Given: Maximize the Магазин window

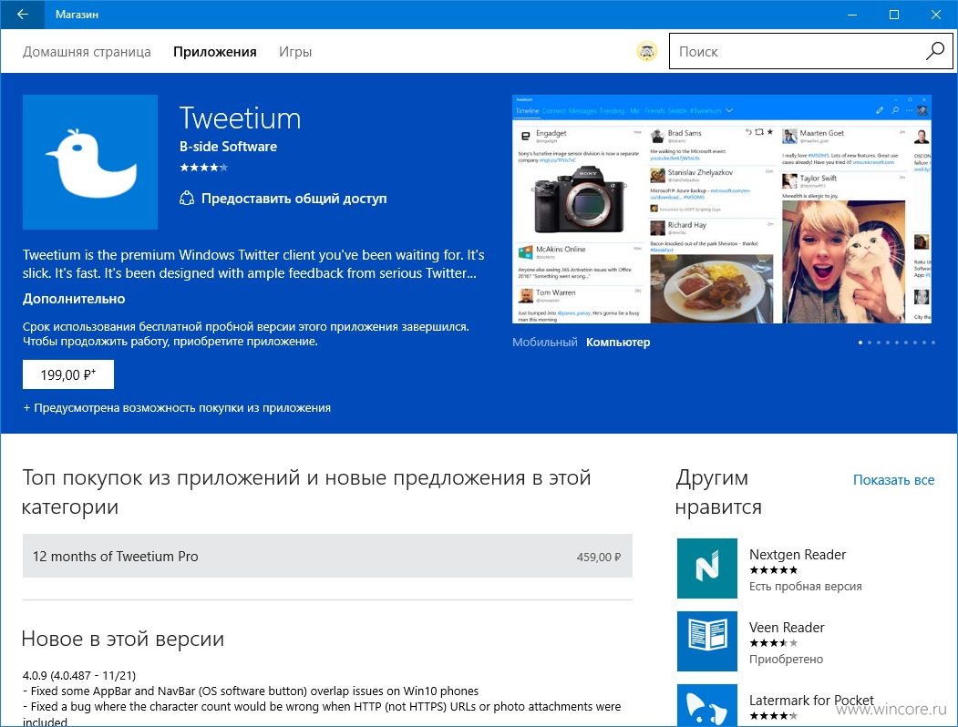Looking at the screenshot, I should click(x=894, y=14).
